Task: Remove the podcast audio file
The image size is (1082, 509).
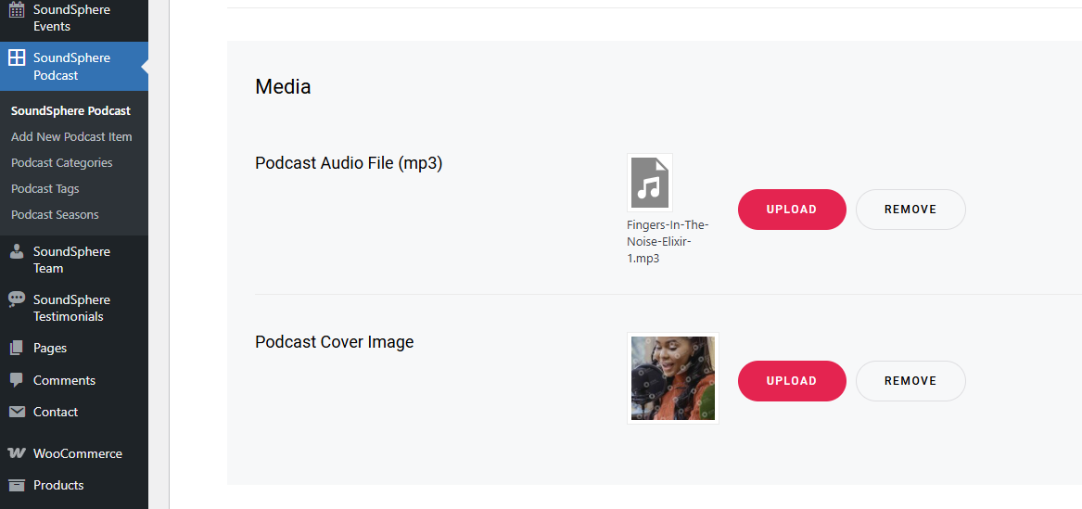Action: coord(910,210)
